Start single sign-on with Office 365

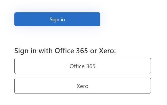[x=83, y=66]
